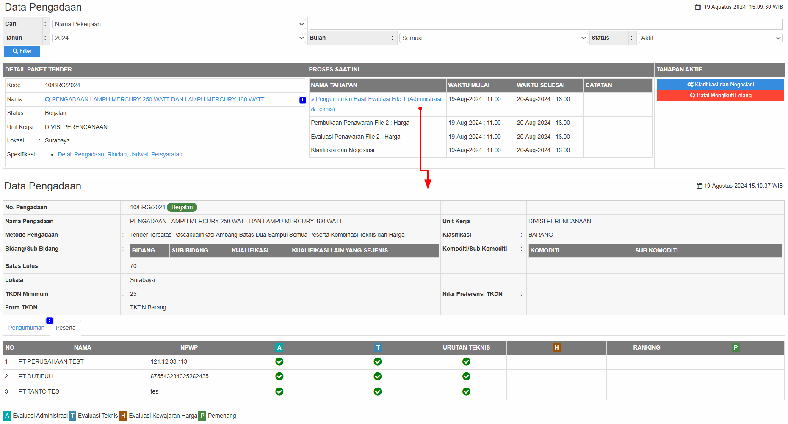Switch to the Pengumuman tab
Image resolution: width=788 pixels, height=424 pixels.
coord(26,328)
